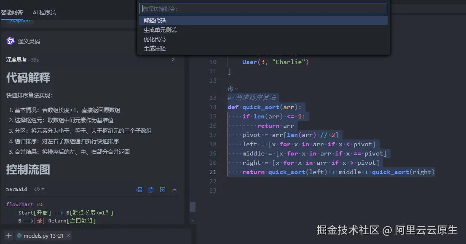Screen dimensions: 466x244
Task: Click line number 23 in gutter
Action: coord(213,190)
